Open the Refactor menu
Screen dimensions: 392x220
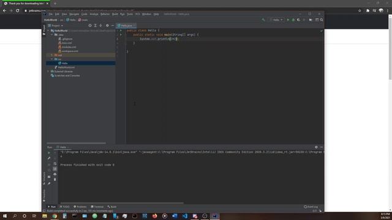(105, 14)
